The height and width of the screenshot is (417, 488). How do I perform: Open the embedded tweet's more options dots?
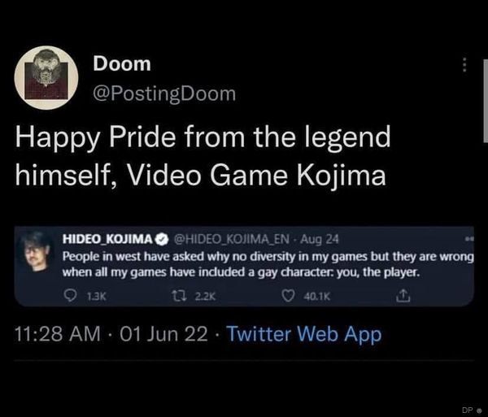(468, 237)
